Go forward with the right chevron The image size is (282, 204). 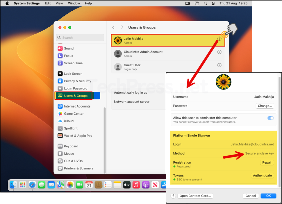[x=122, y=27]
